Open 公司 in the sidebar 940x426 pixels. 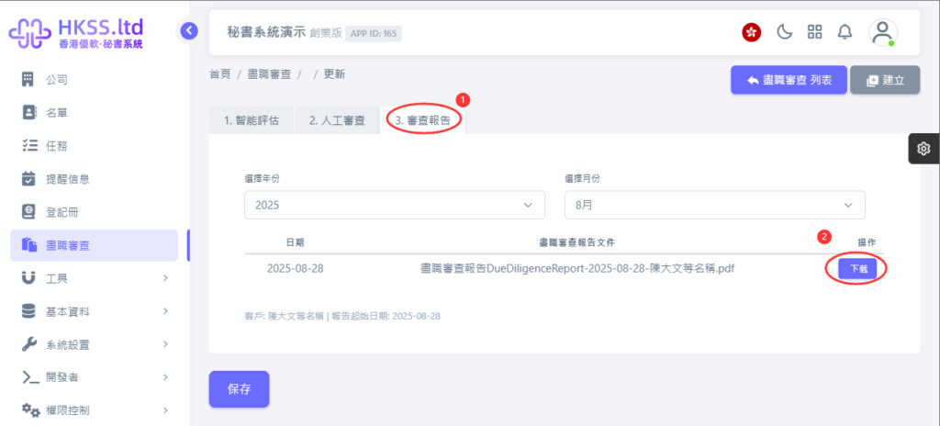point(57,80)
